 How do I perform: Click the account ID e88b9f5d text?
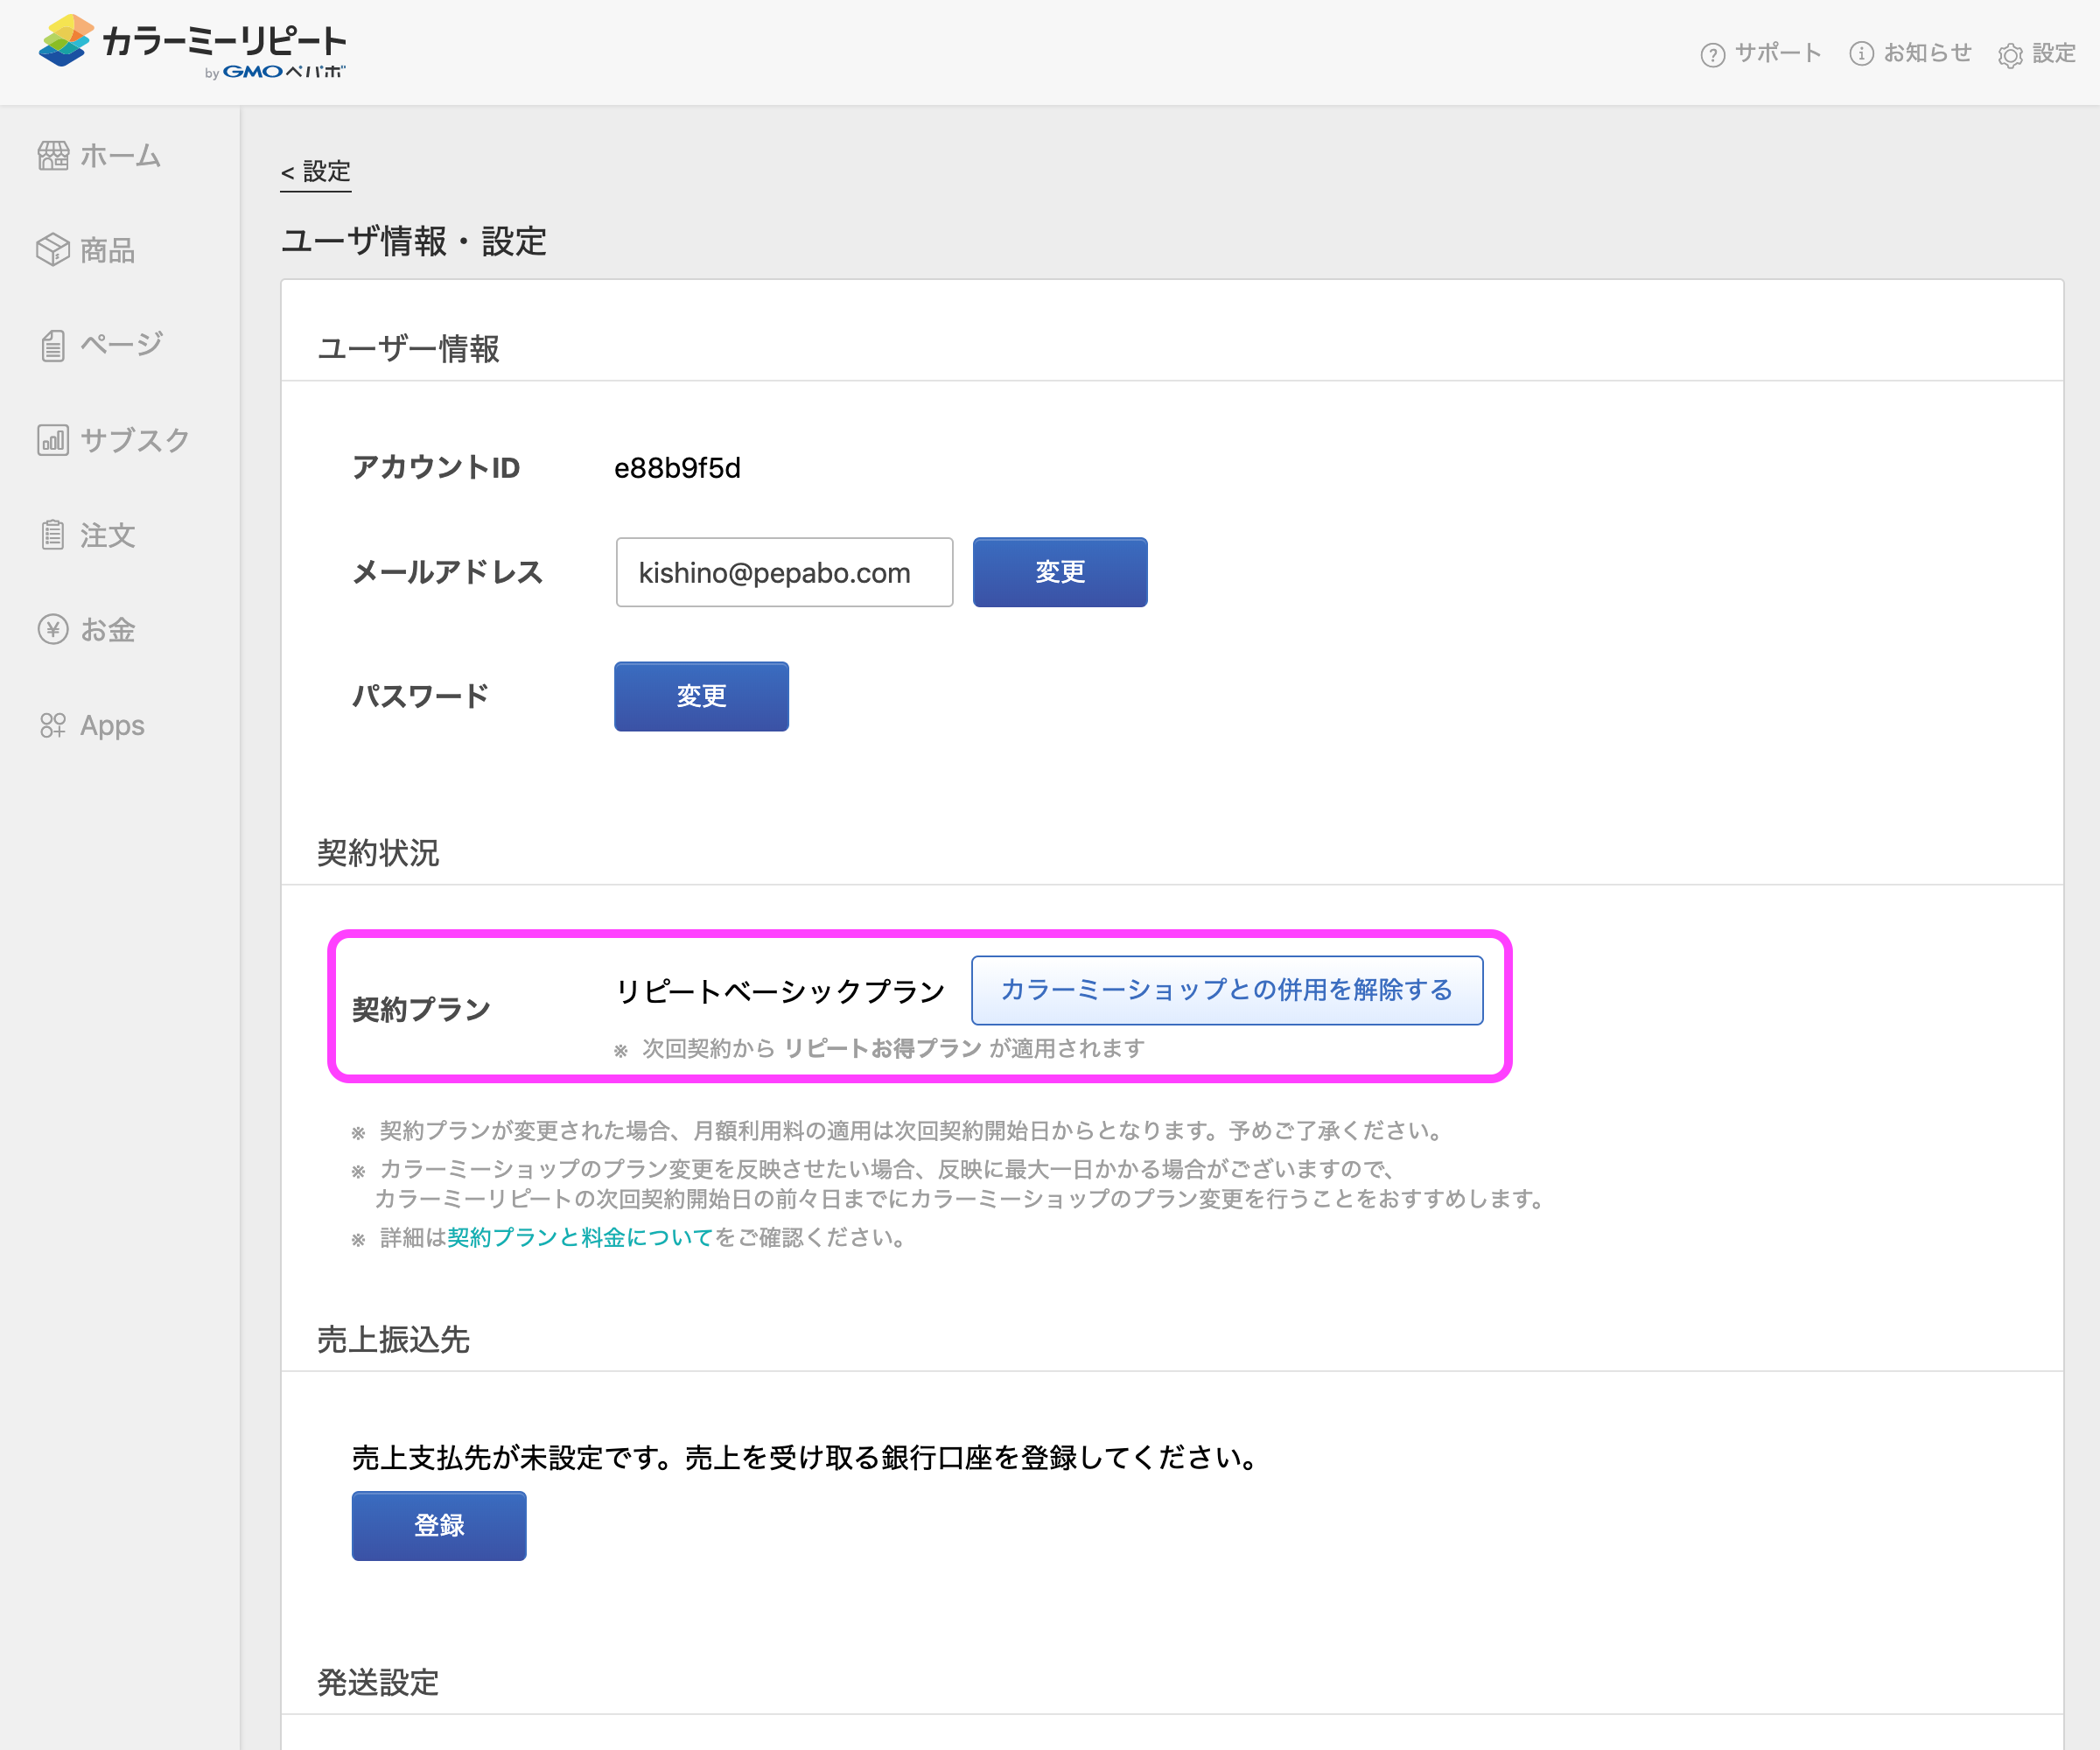click(677, 468)
